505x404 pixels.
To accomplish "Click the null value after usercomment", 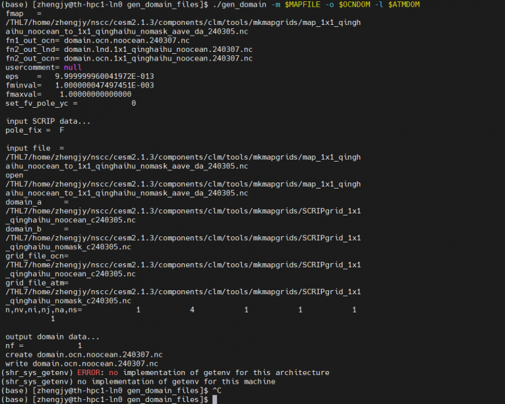I will pyautogui.click(x=73, y=67).
